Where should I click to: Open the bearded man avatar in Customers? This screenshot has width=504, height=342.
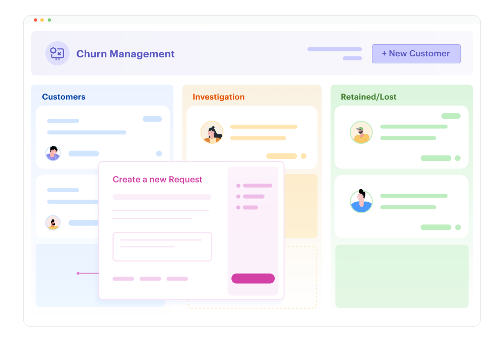tap(53, 223)
